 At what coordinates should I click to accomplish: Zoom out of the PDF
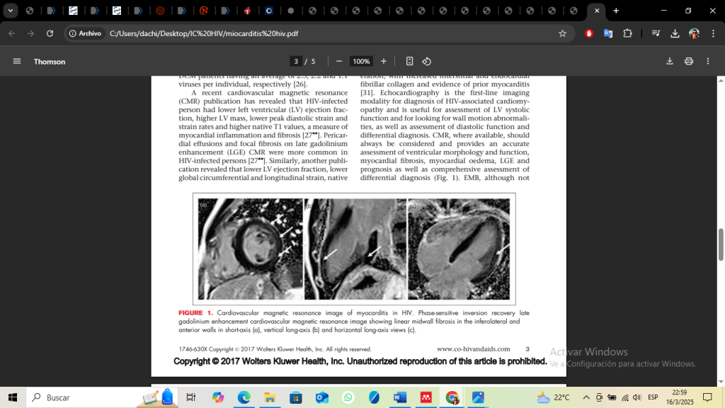point(339,62)
